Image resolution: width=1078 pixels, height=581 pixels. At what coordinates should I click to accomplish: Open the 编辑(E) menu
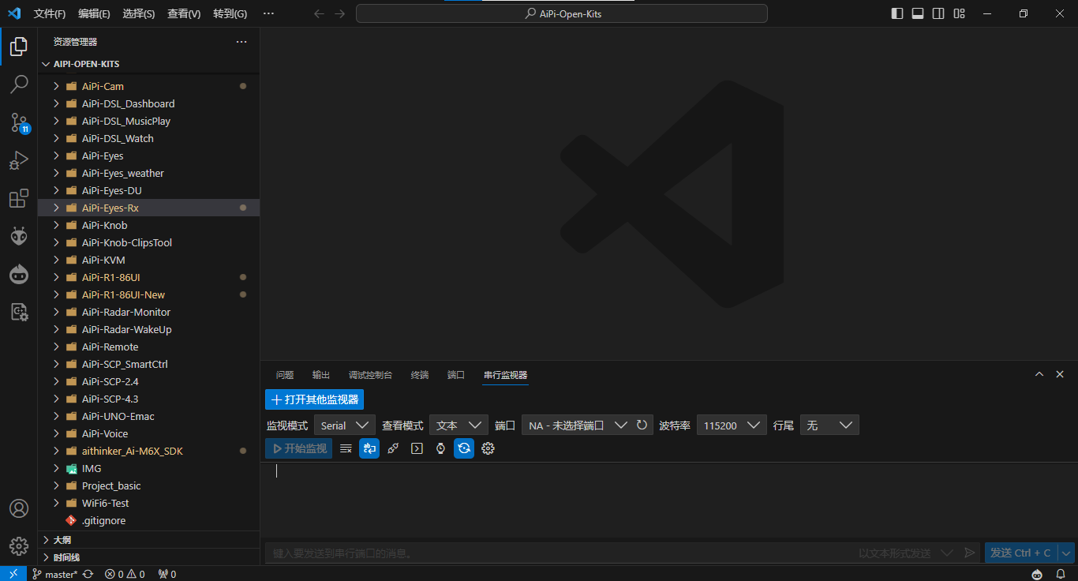click(95, 13)
